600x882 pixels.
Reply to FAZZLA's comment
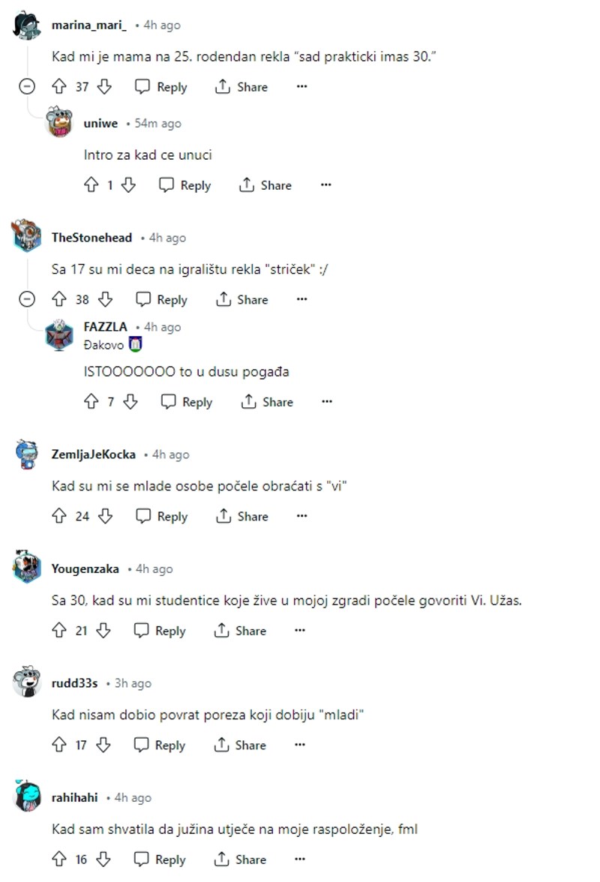click(187, 402)
